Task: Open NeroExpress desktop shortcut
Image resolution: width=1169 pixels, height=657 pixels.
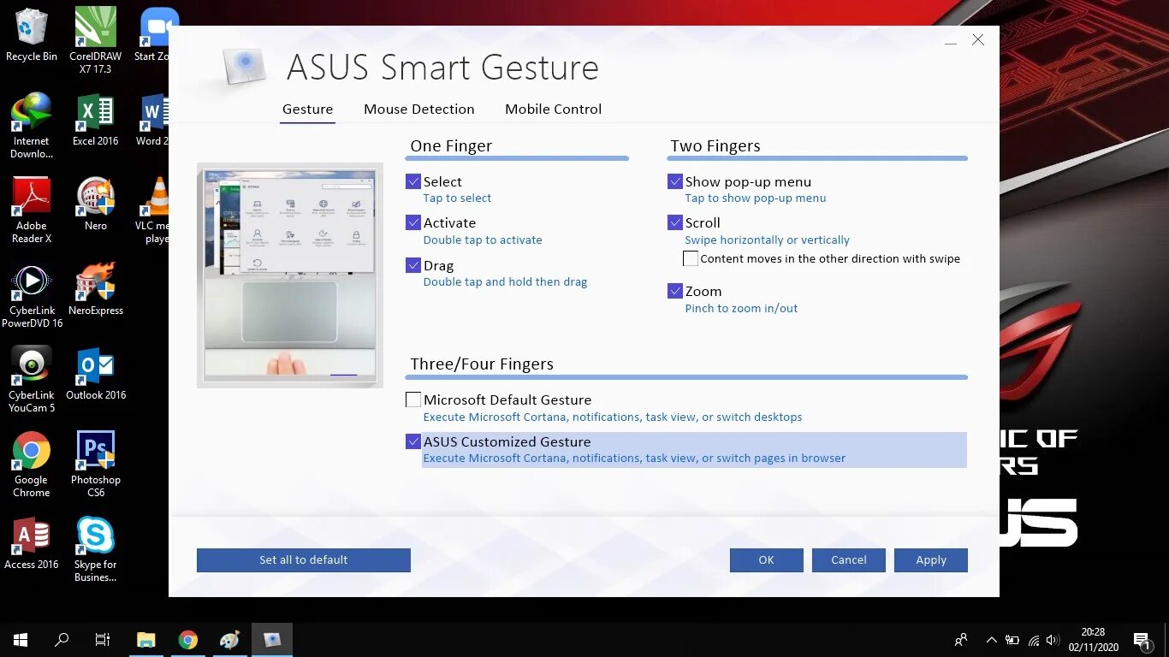Action: click(96, 289)
